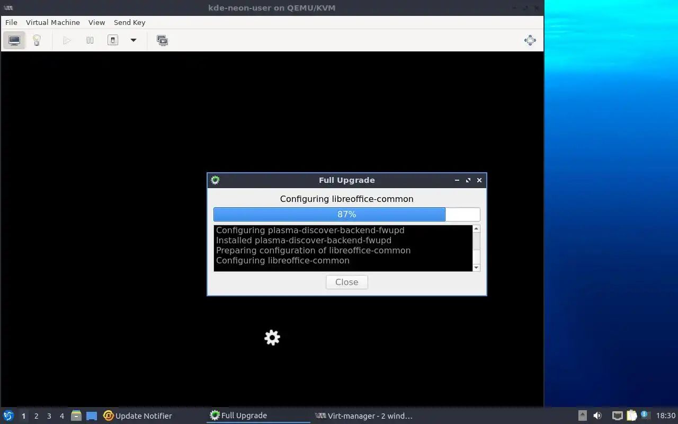Image resolution: width=678 pixels, height=424 pixels.
Task: Select log line 'Installed plasma-discover-backend-fwupd'
Action: click(304, 240)
